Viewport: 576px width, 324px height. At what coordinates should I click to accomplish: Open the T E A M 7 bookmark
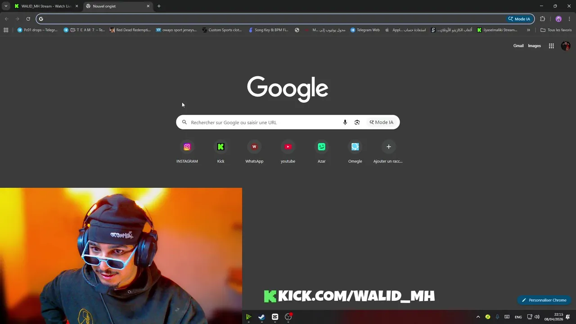point(84,30)
